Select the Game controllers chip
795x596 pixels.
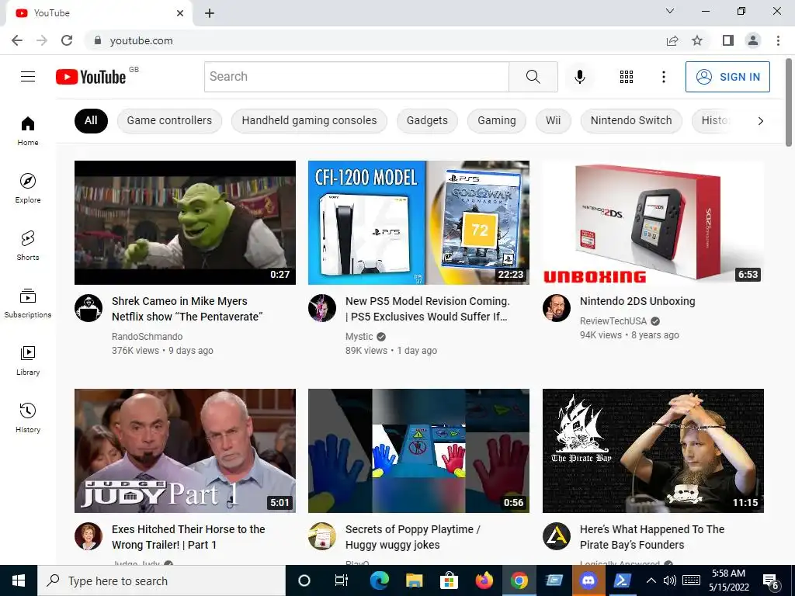[x=169, y=120]
